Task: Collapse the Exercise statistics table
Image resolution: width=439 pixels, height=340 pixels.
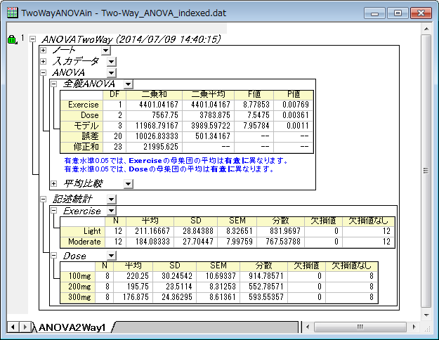Action: pos(54,211)
